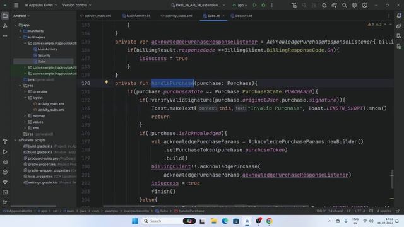Image resolution: width=404 pixels, height=227 pixels.
Task: Collapse the layout folder
Action: [25, 98]
